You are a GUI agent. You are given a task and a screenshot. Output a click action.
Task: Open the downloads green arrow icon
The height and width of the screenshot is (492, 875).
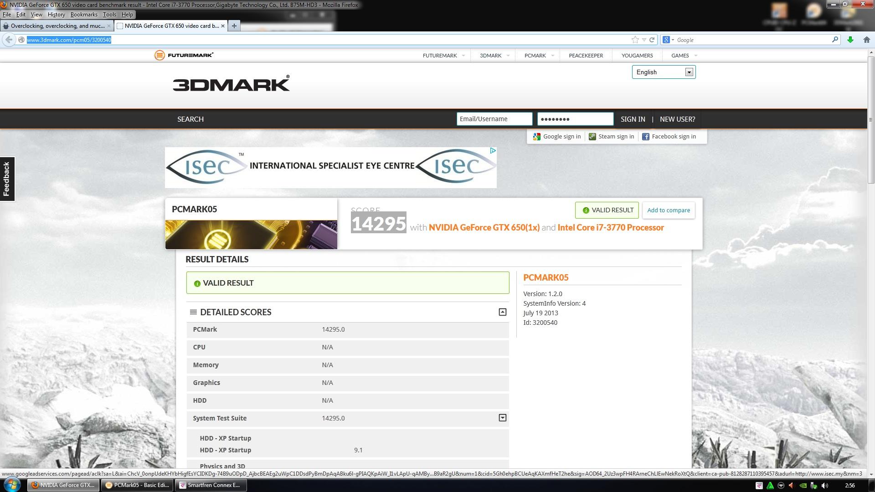tap(850, 40)
